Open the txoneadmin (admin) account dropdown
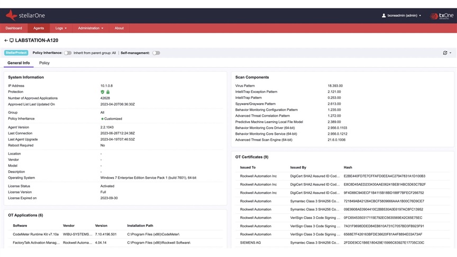Screen dimensions: 457x257 tap(401, 15)
